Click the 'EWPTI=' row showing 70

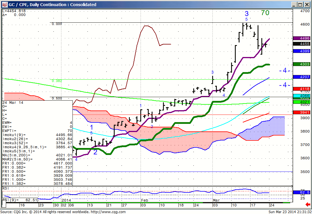pyautogui.click(x=37, y=131)
